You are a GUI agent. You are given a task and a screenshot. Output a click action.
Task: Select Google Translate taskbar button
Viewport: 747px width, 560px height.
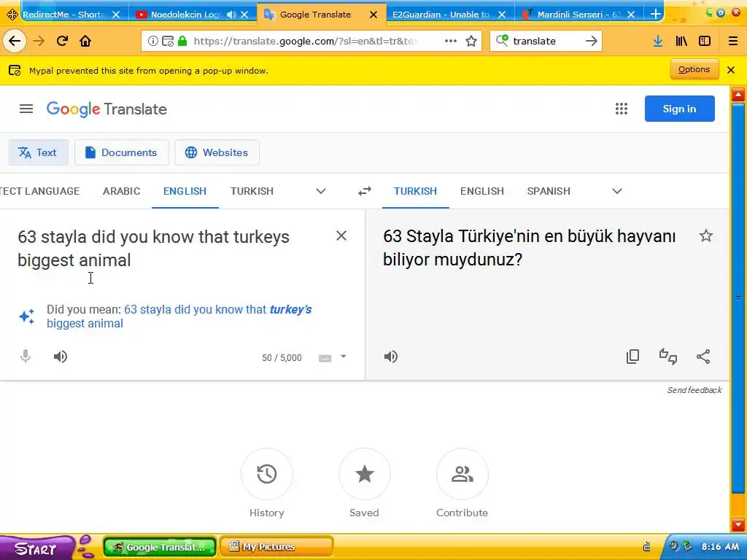(160, 547)
